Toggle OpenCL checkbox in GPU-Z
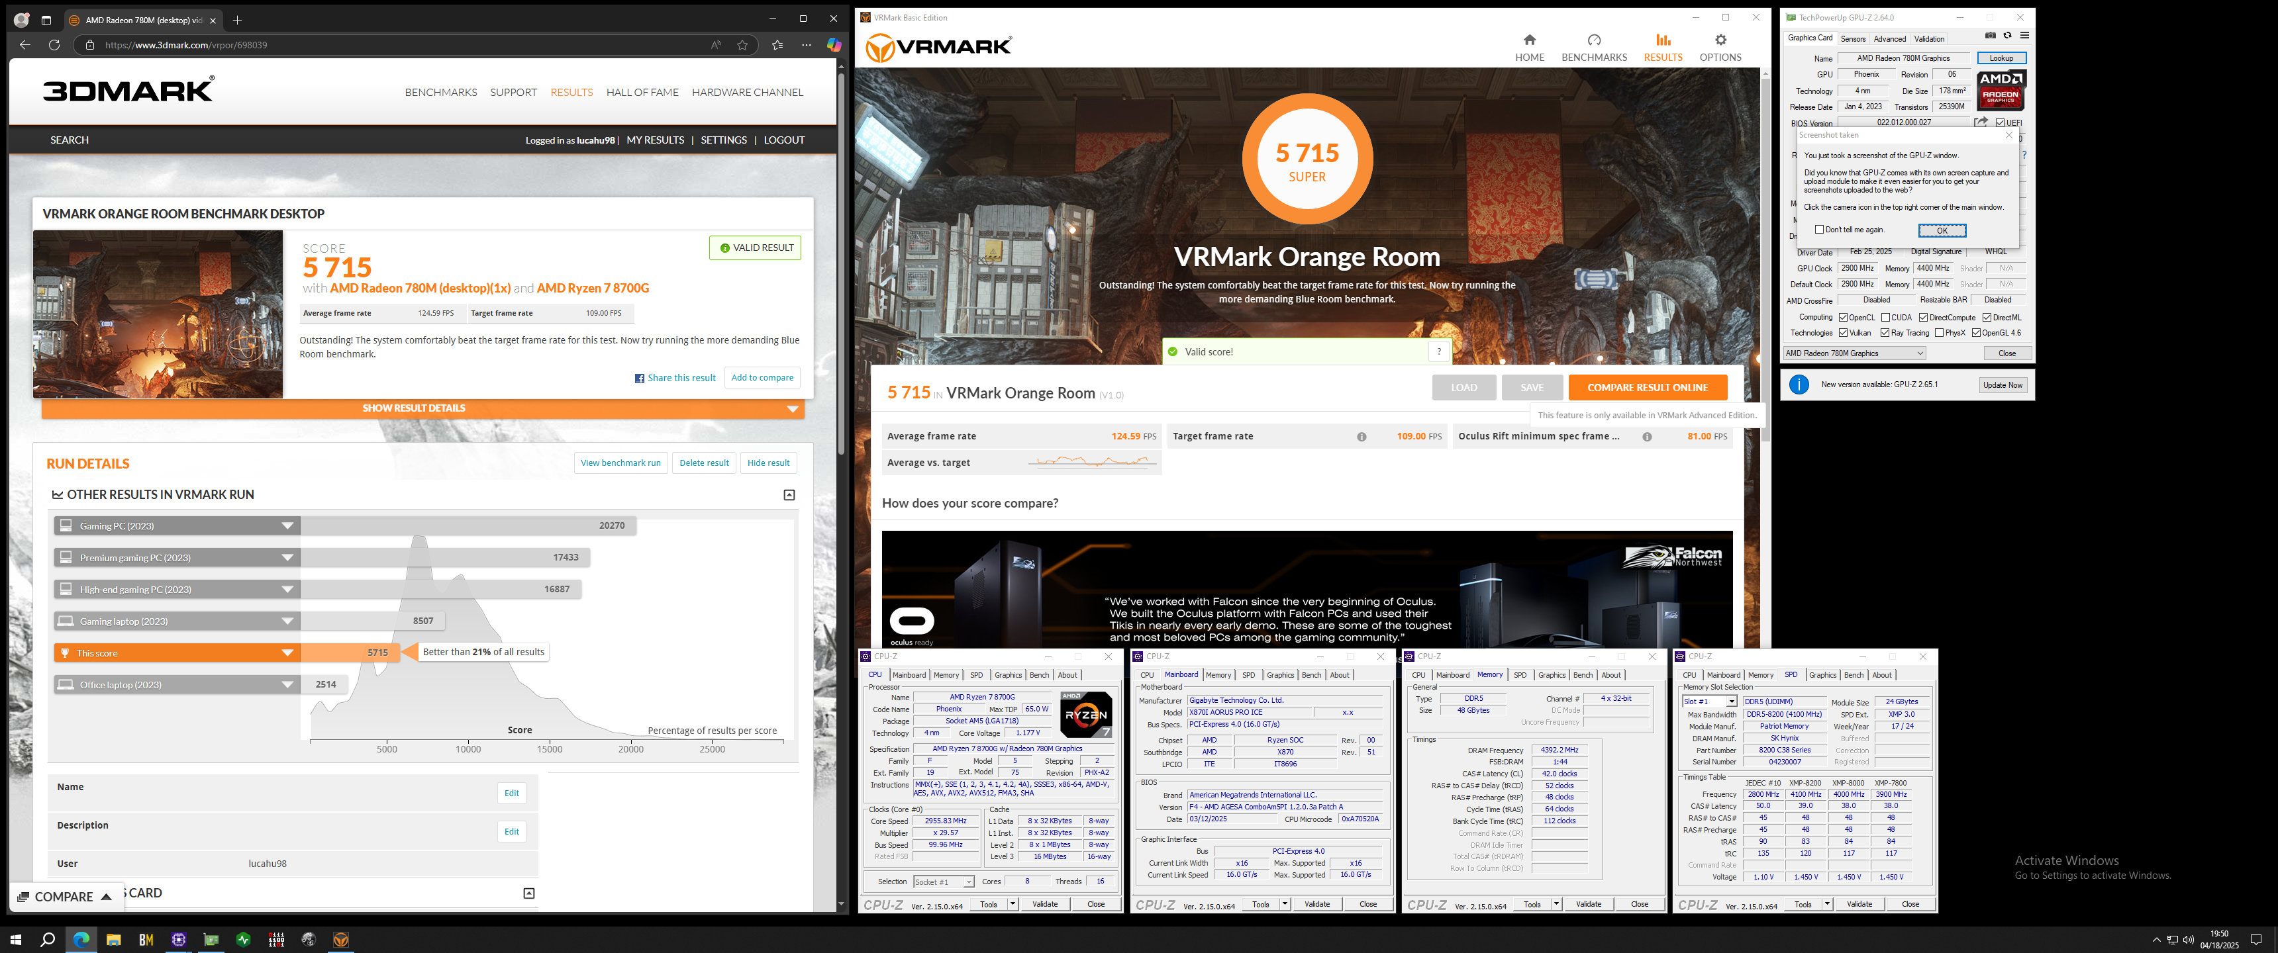Image resolution: width=2278 pixels, height=953 pixels. coord(1843,318)
